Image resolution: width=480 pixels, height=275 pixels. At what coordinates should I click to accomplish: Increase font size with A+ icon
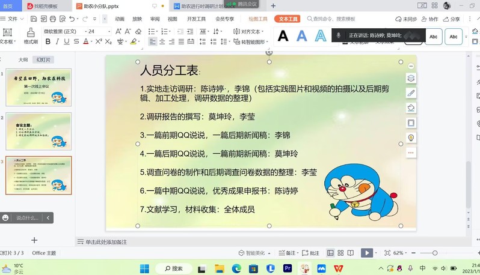point(118,31)
